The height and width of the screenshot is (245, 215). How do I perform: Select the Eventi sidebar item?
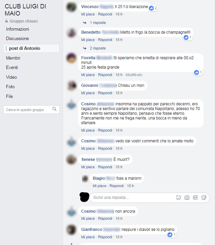[12, 68]
